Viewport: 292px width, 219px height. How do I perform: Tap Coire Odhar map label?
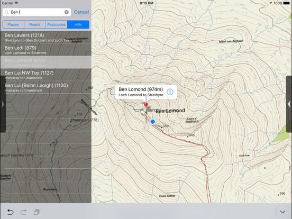pyautogui.click(x=167, y=196)
